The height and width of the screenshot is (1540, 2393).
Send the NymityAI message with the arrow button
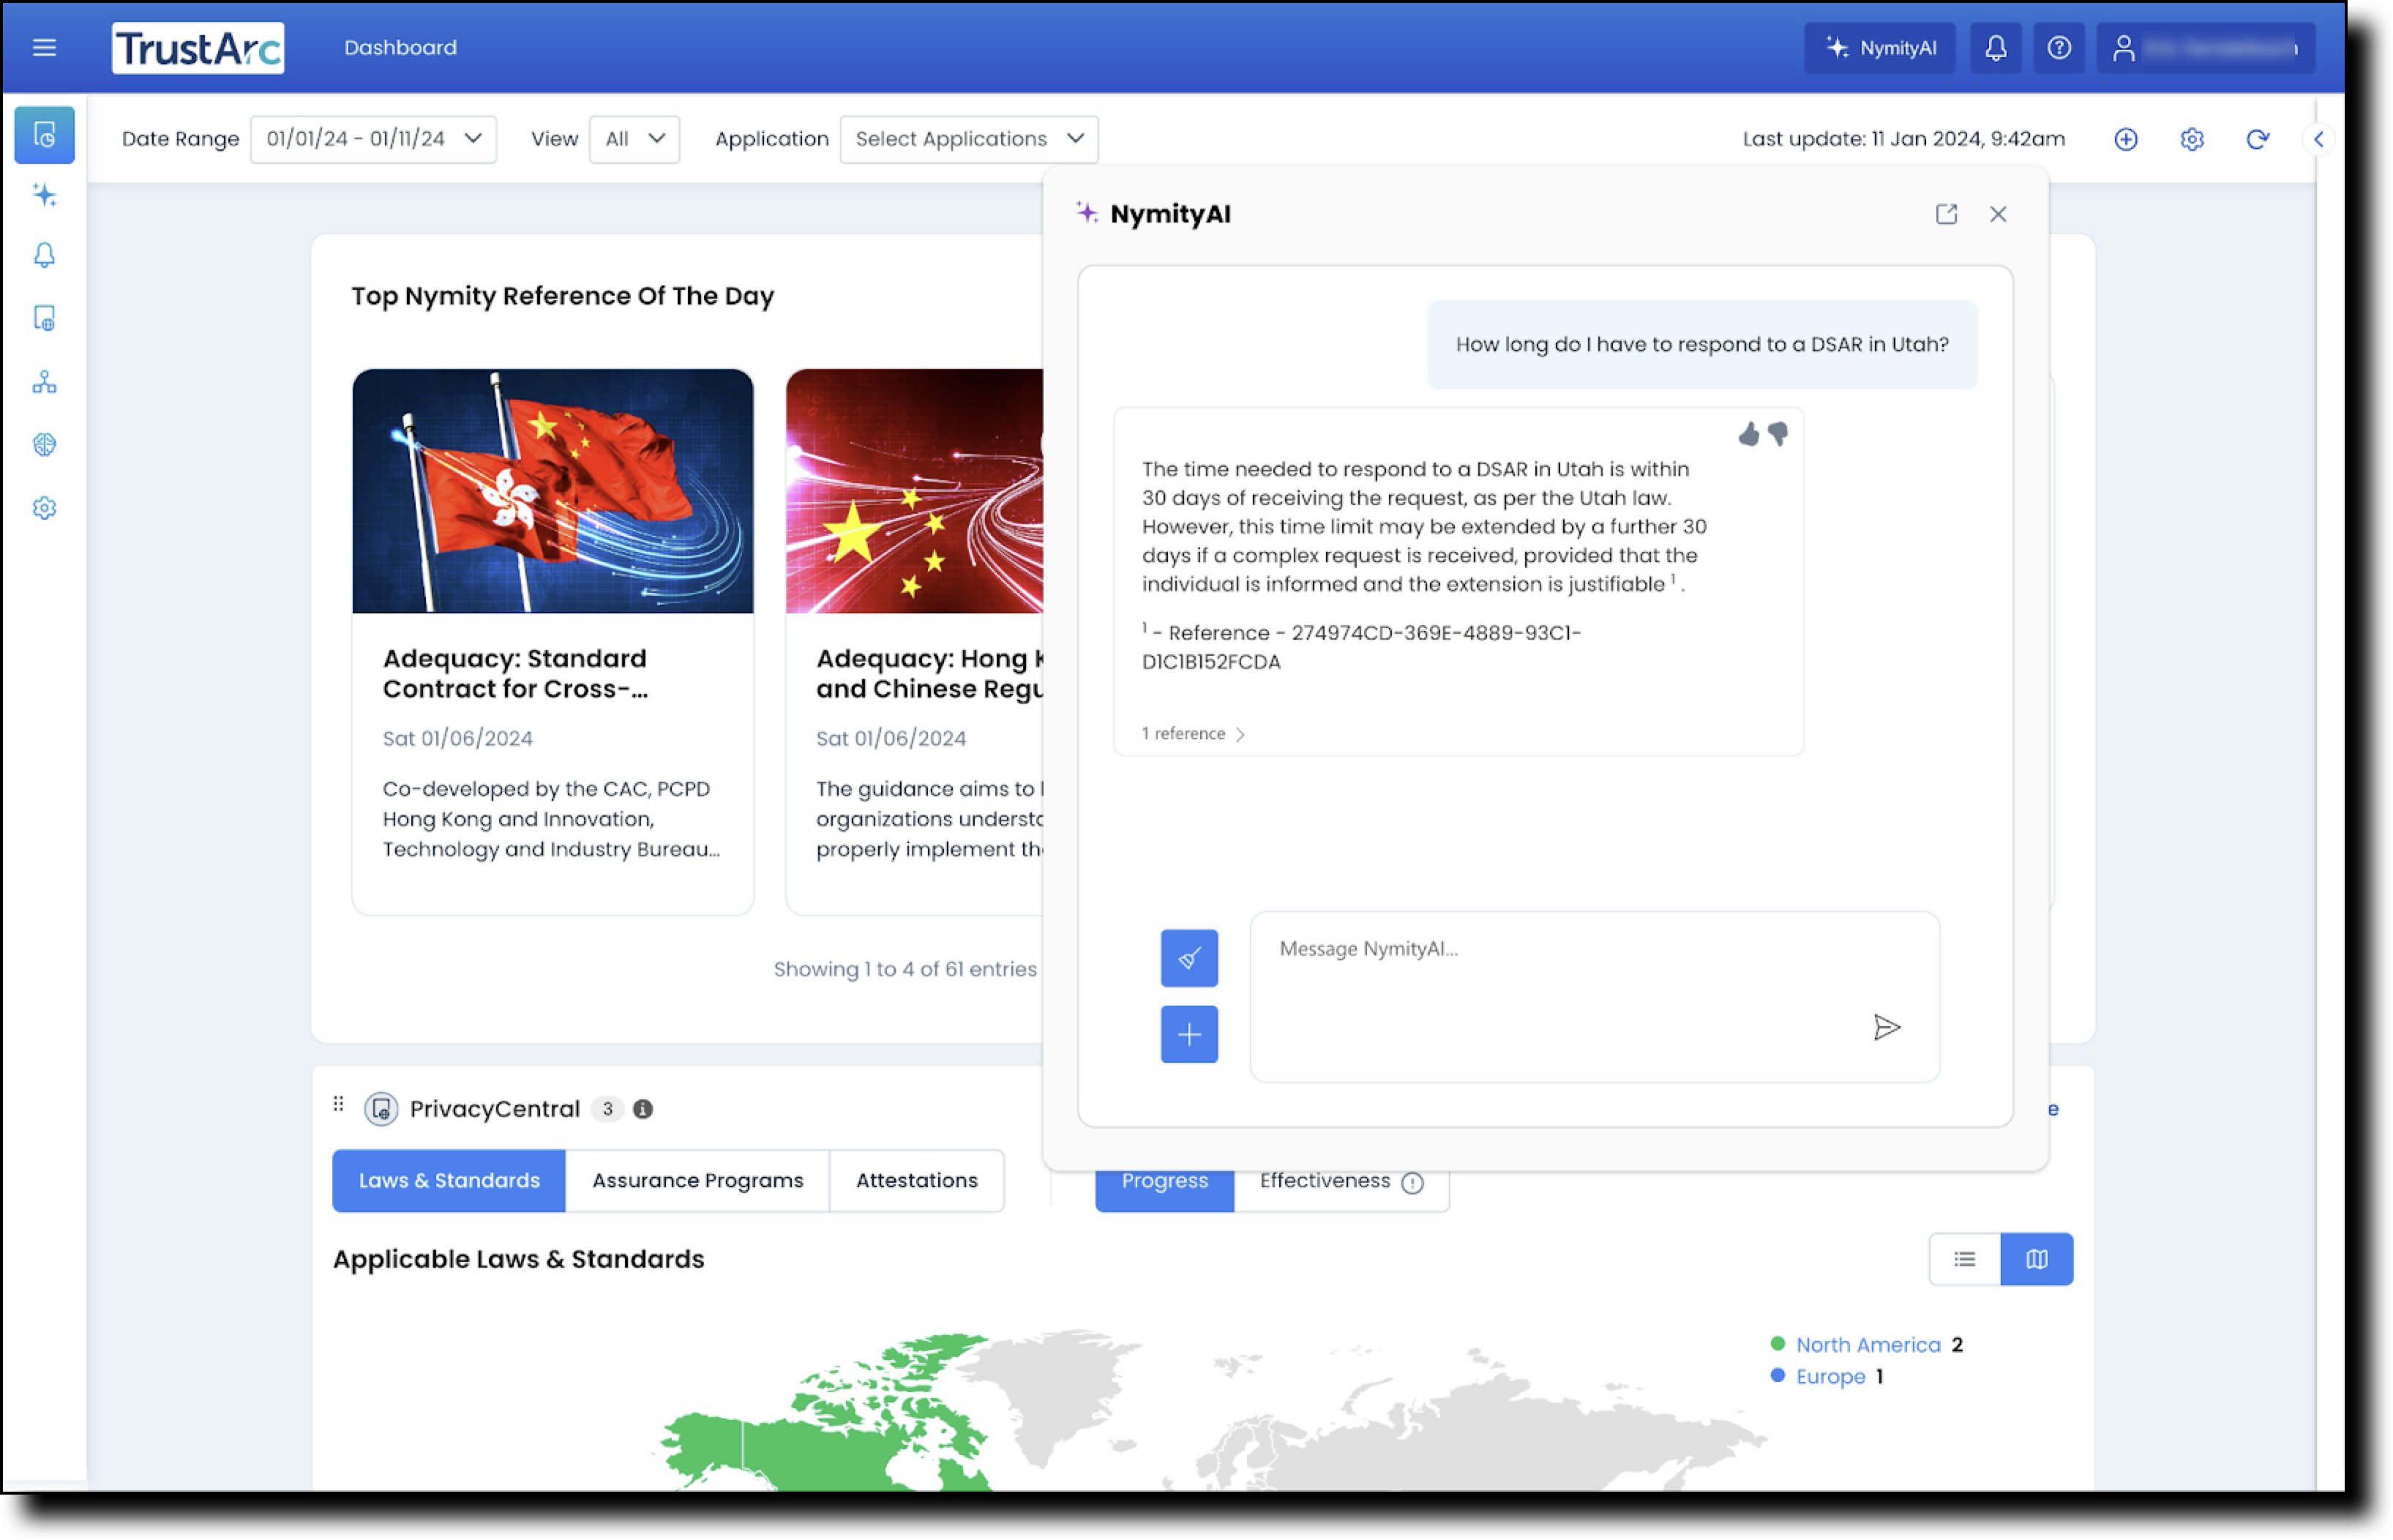tap(1888, 1028)
